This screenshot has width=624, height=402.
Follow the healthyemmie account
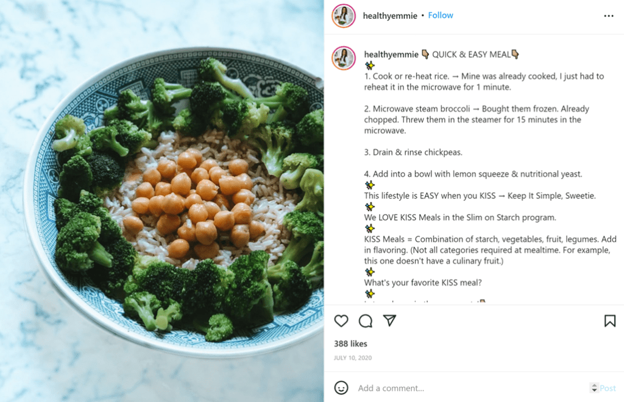[x=441, y=15]
